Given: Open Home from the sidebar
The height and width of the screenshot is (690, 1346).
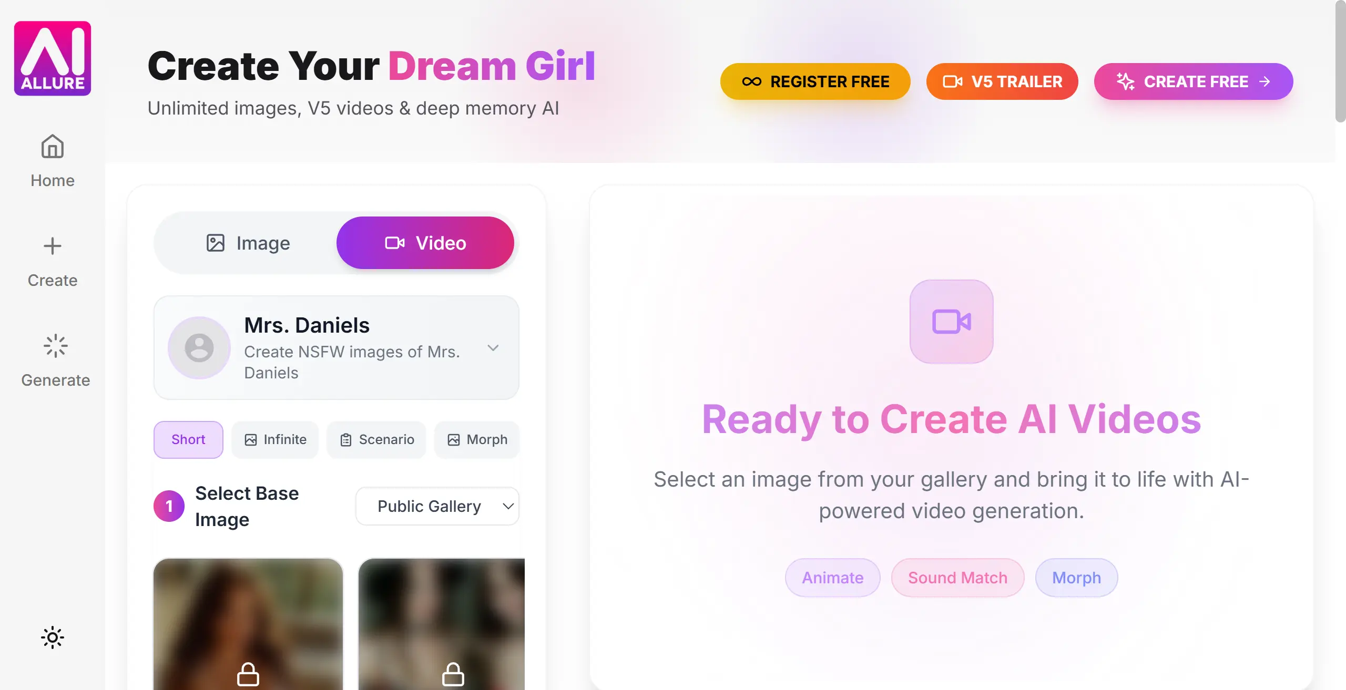Looking at the screenshot, I should coord(53,161).
